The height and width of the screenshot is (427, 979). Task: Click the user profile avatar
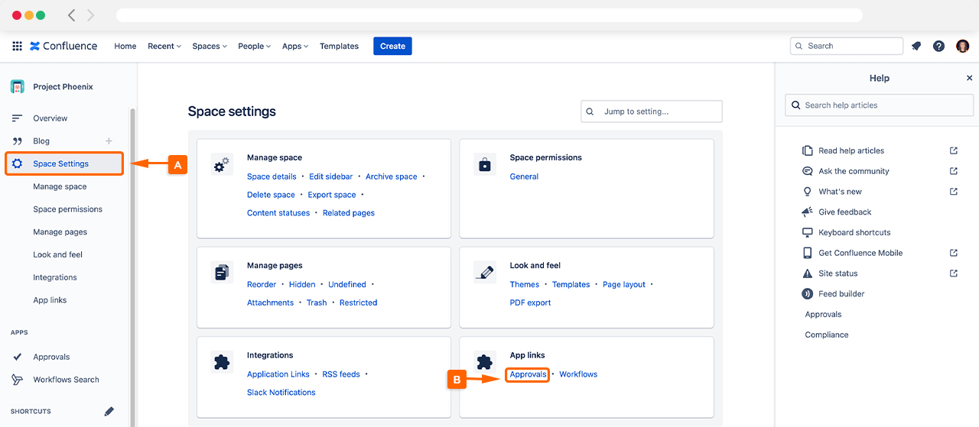962,46
